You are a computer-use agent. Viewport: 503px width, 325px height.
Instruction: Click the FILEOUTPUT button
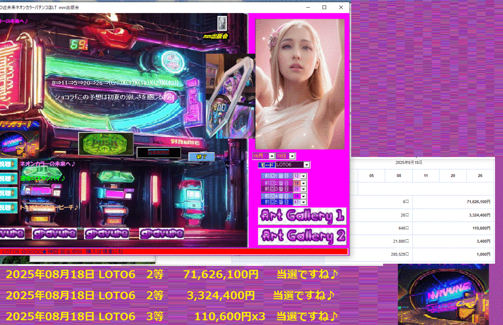(158, 153)
